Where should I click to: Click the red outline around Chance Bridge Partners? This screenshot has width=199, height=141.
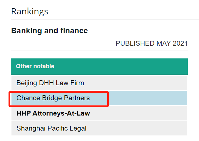[59, 92]
